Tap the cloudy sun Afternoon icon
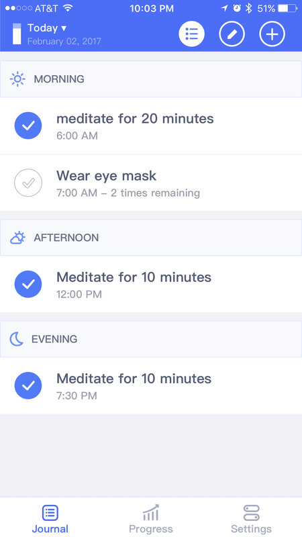 coord(17,238)
